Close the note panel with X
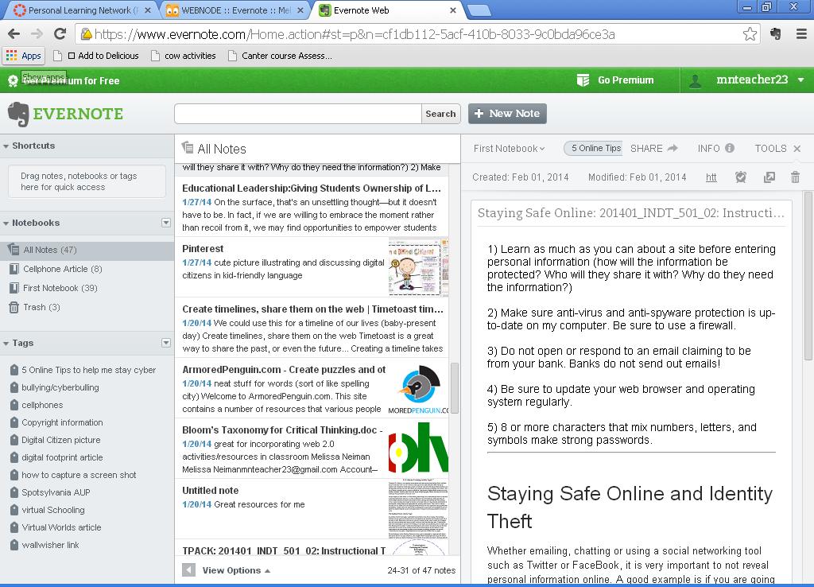814x587 pixels. pyautogui.click(x=797, y=149)
